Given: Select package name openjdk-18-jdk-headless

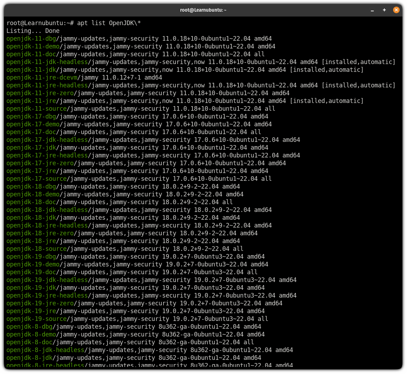Looking at the screenshot, I should (x=47, y=210).
